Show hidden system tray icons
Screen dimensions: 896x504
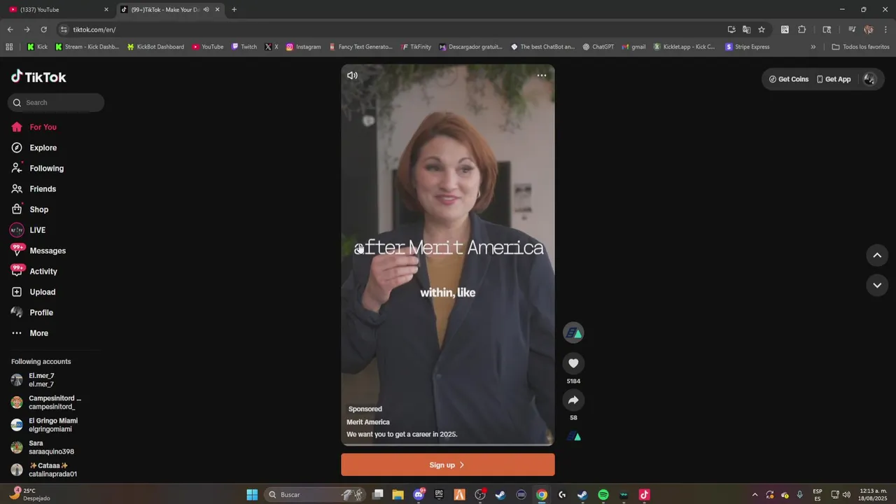(755, 495)
